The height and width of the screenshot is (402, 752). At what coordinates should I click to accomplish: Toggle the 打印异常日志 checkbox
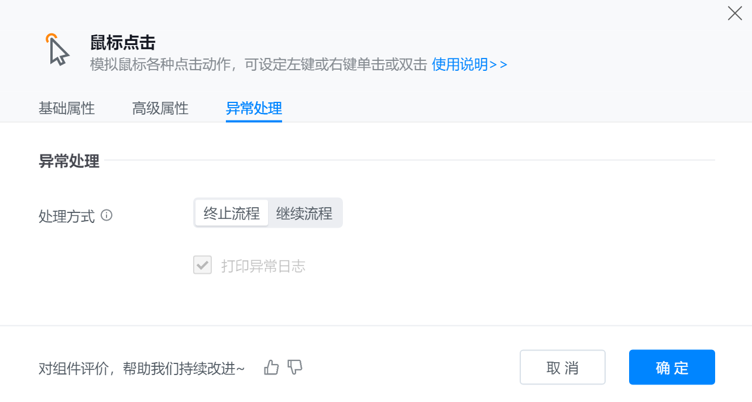pos(202,266)
